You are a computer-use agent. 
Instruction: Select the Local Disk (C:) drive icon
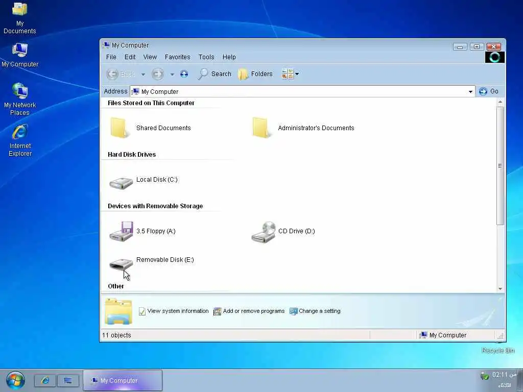click(121, 182)
